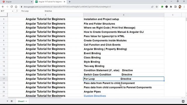
Task: Select cell "Pass data from child component"
Action: pos(124,87)
